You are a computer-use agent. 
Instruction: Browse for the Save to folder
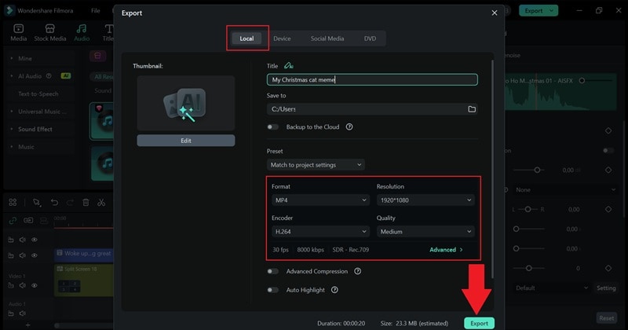(x=472, y=109)
